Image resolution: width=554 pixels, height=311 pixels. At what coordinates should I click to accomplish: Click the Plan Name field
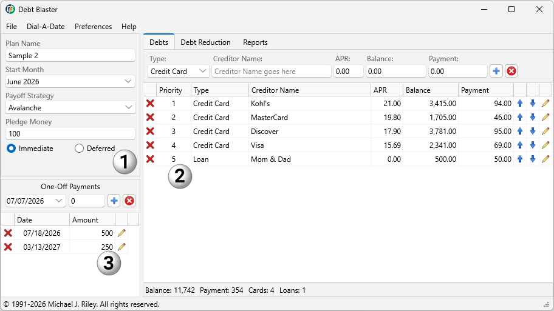tap(70, 55)
